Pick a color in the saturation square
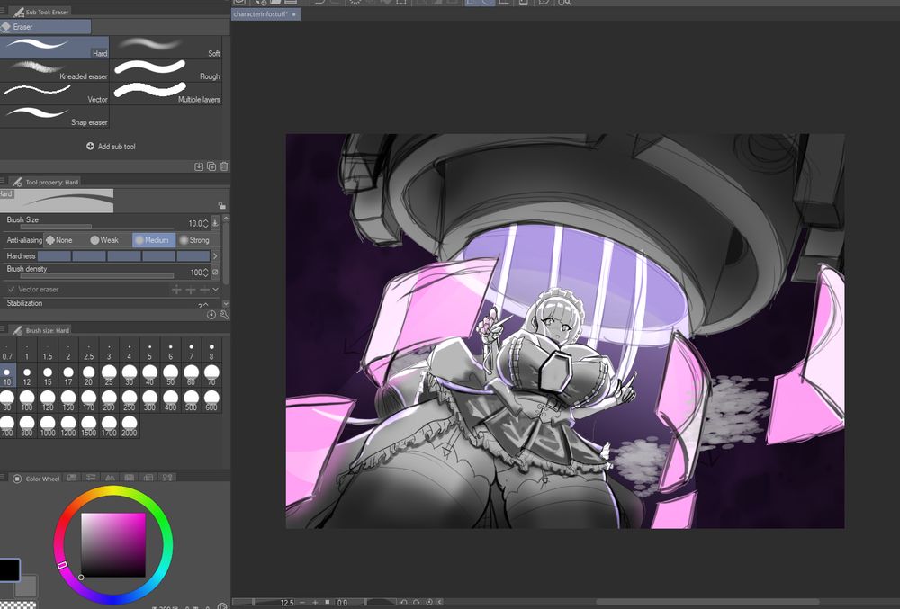Viewport: 900px width, 609px height. pos(113,545)
